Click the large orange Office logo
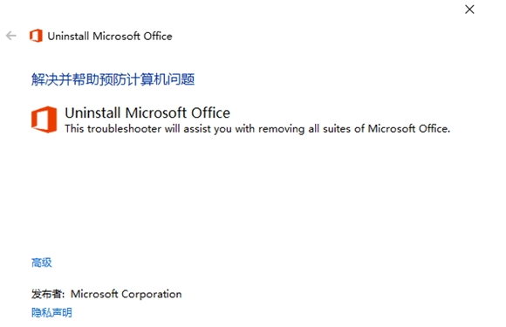Screen dimensions: 506x327 tap(44, 119)
